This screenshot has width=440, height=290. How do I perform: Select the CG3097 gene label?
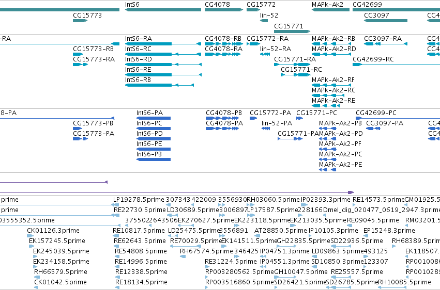tap(376, 15)
